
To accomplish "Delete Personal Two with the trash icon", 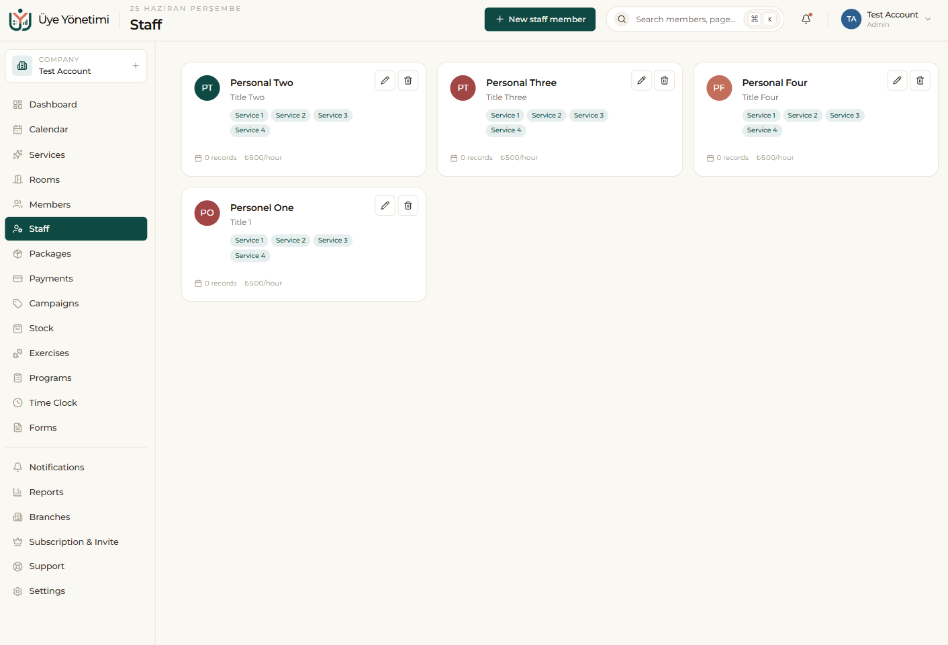I will pyautogui.click(x=408, y=81).
